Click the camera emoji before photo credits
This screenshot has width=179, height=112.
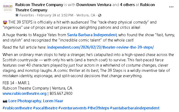point(5,101)
